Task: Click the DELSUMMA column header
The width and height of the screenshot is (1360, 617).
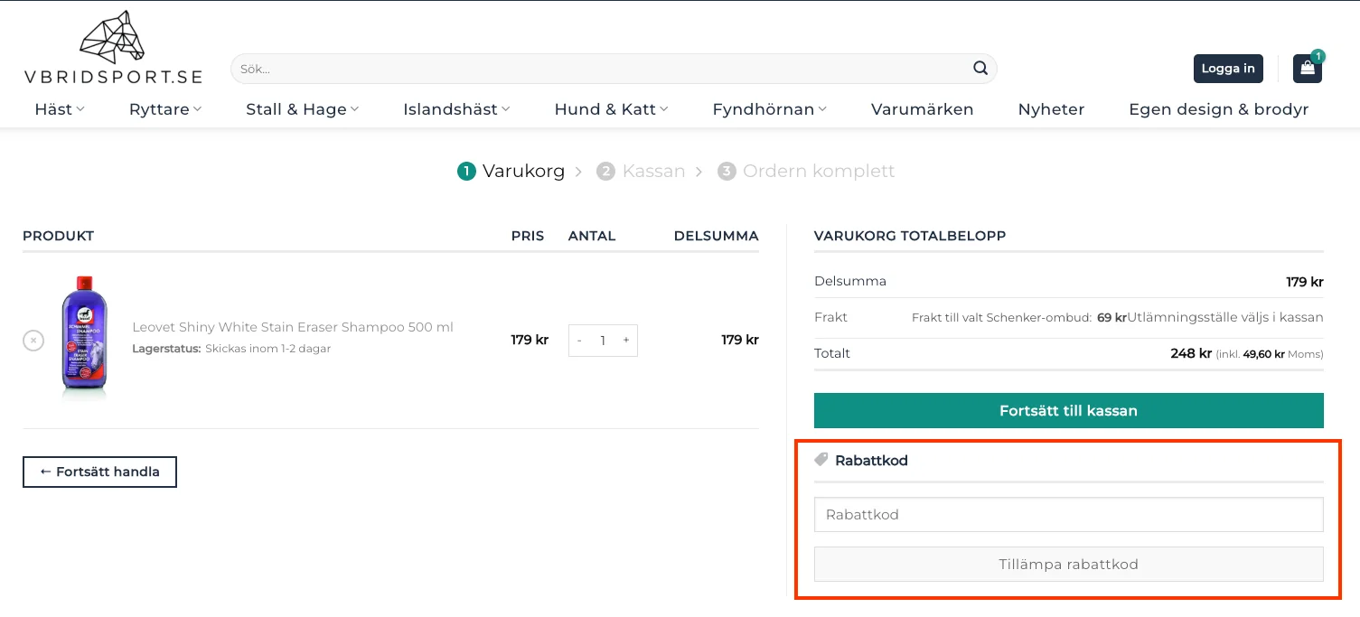Action: click(716, 236)
